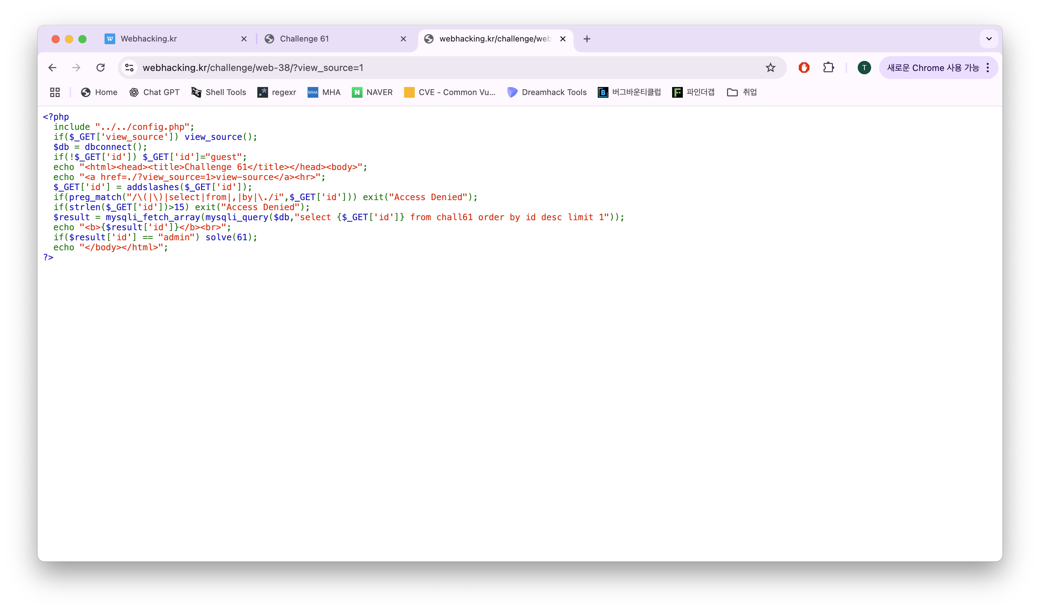This screenshot has height=611, width=1040.
Task: Open the green T profile avatar
Action: pyautogui.click(x=864, y=68)
